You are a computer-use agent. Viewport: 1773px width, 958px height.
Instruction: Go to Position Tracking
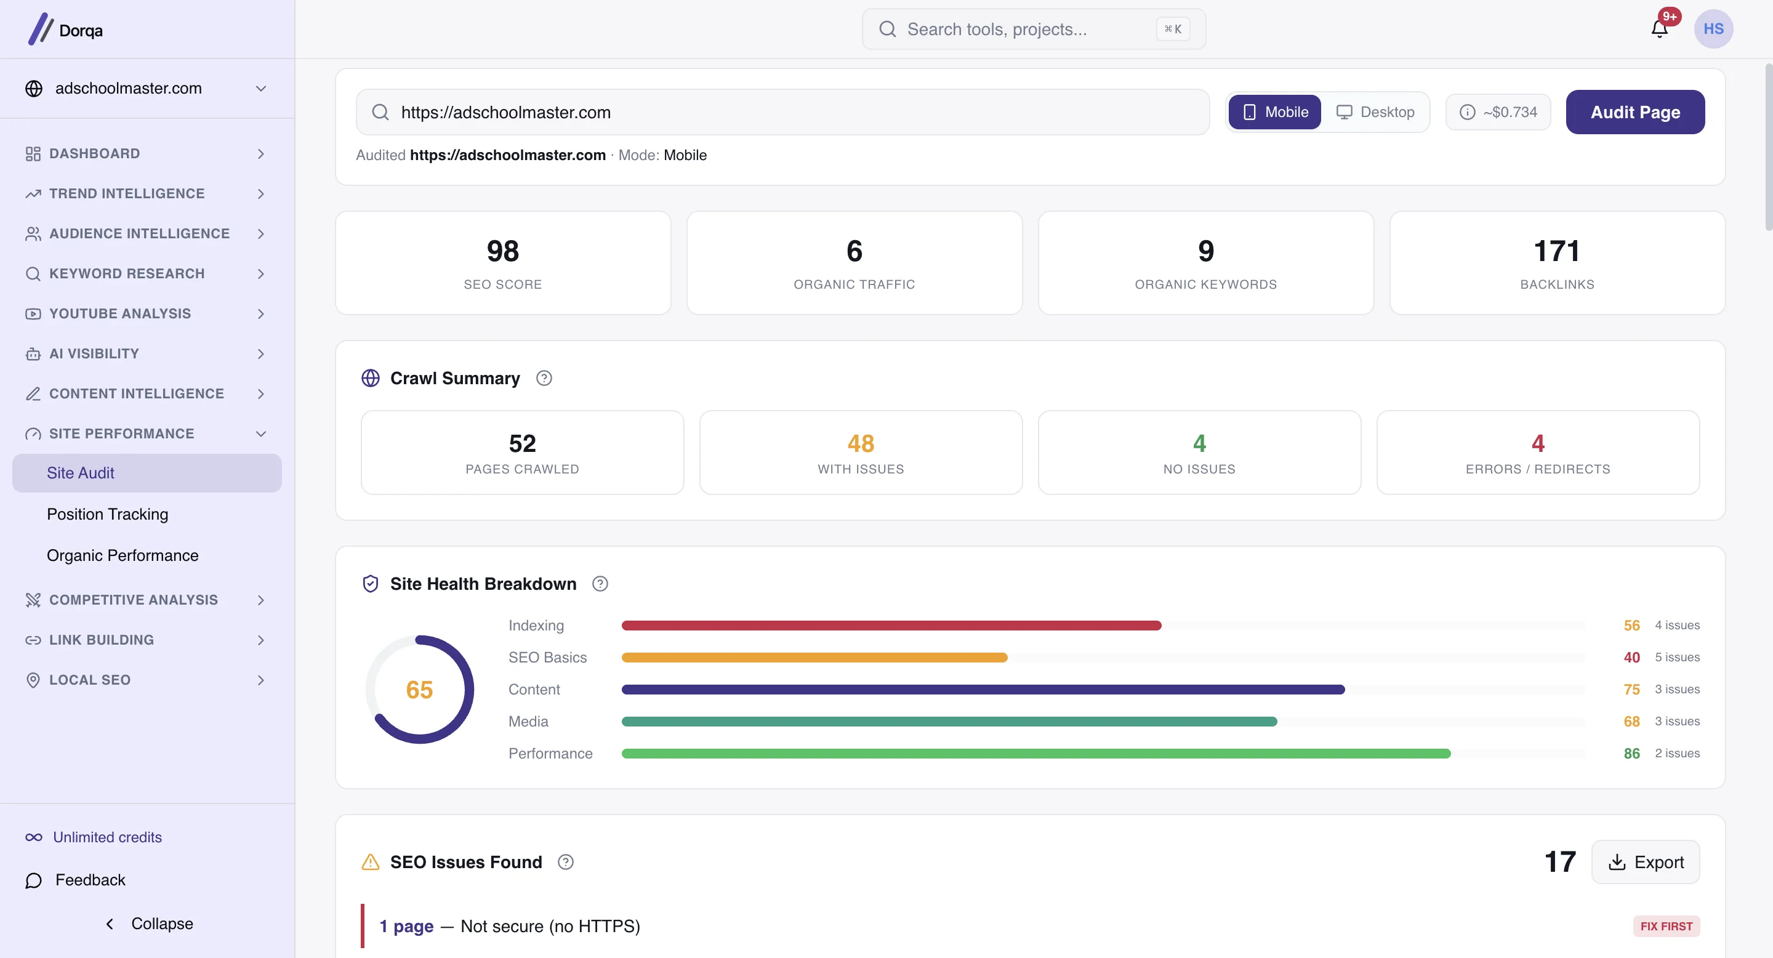[x=147, y=515]
